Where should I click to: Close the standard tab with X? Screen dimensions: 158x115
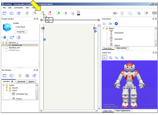(x=12, y=81)
